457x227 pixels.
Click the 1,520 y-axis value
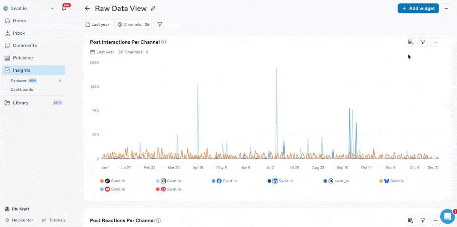(94, 63)
